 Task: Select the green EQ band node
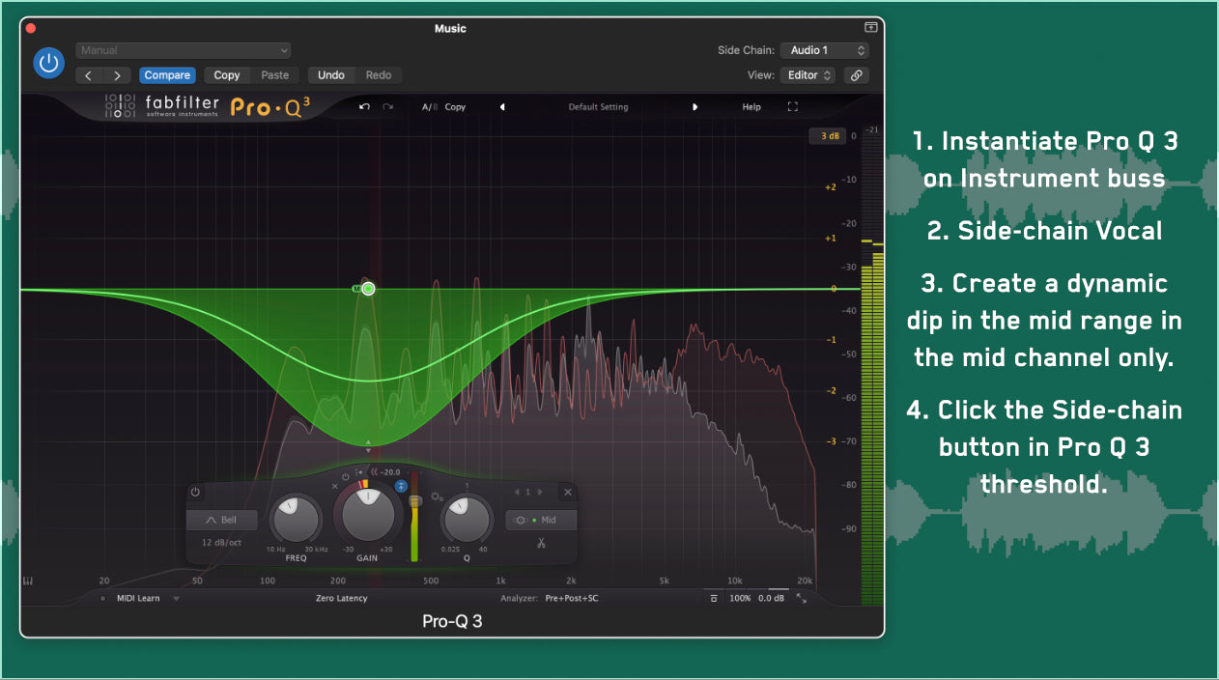point(368,288)
